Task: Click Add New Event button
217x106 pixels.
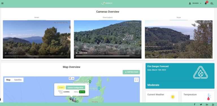Action: tap(131, 72)
